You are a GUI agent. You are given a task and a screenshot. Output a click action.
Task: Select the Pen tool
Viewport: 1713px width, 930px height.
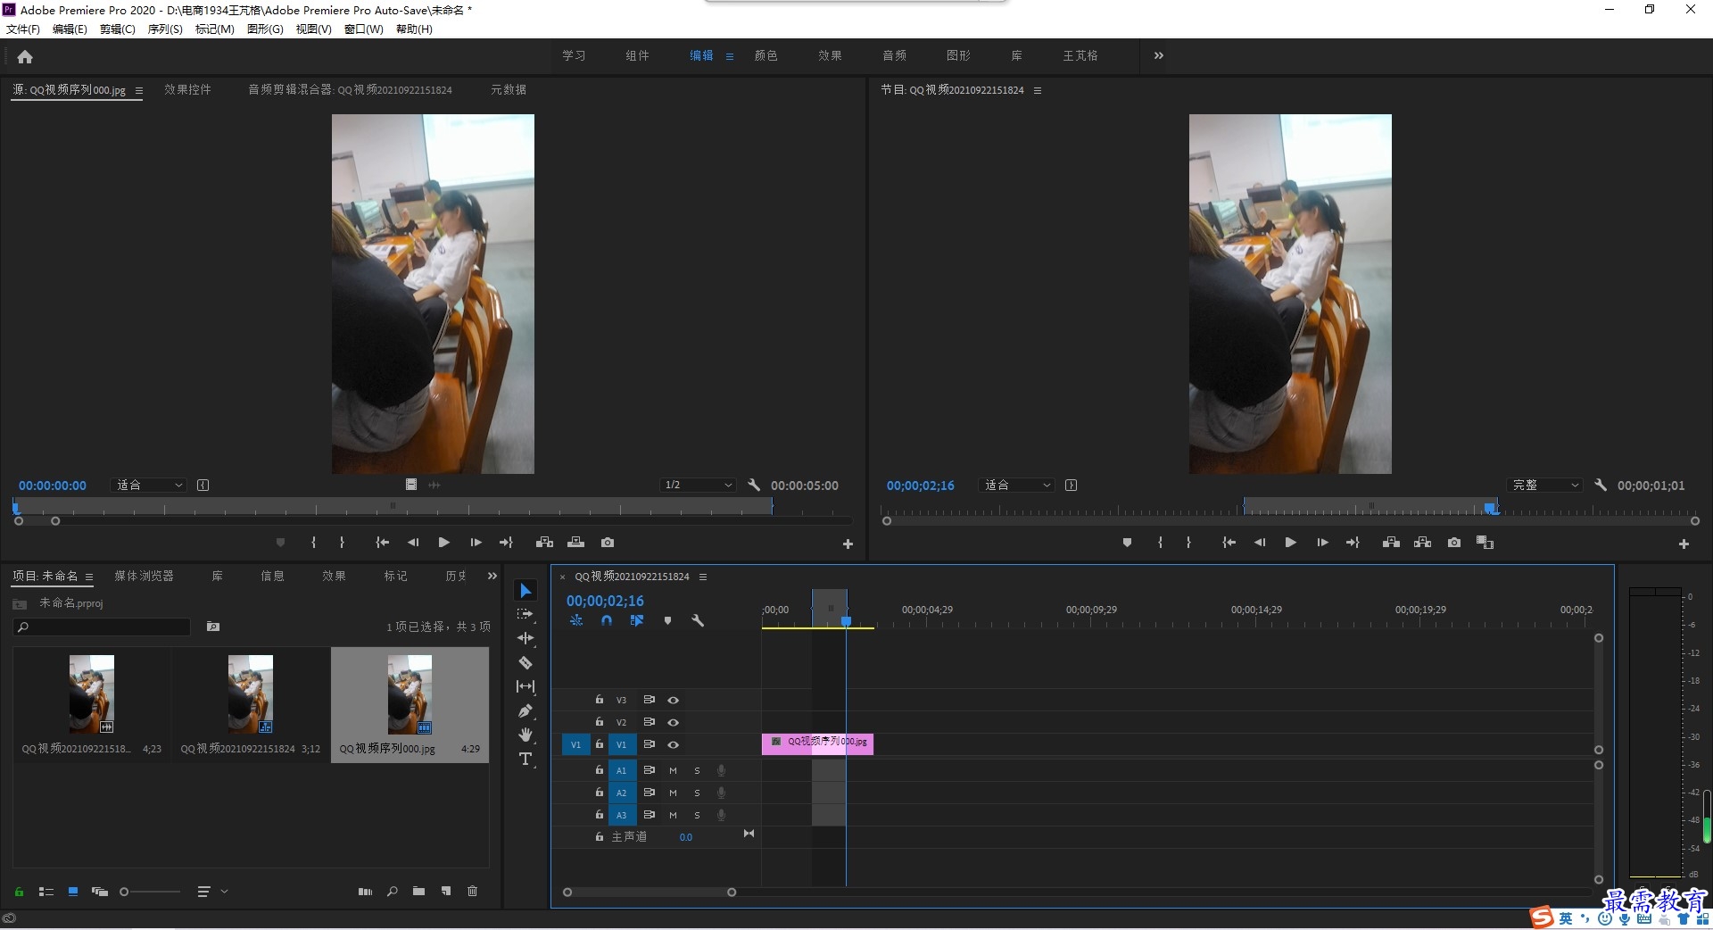pyautogui.click(x=525, y=710)
